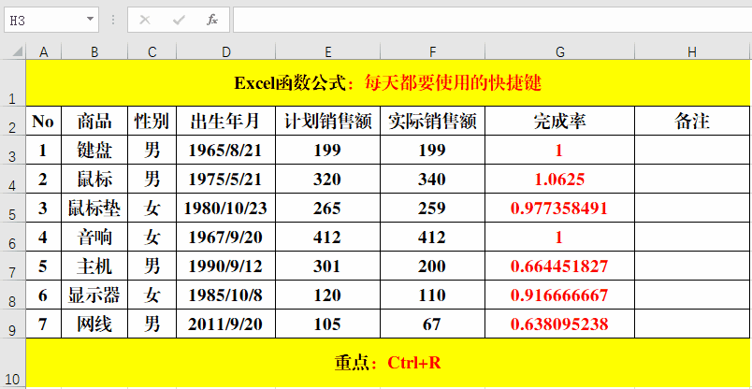Click the date cell '1967/9/20'

click(226, 237)
